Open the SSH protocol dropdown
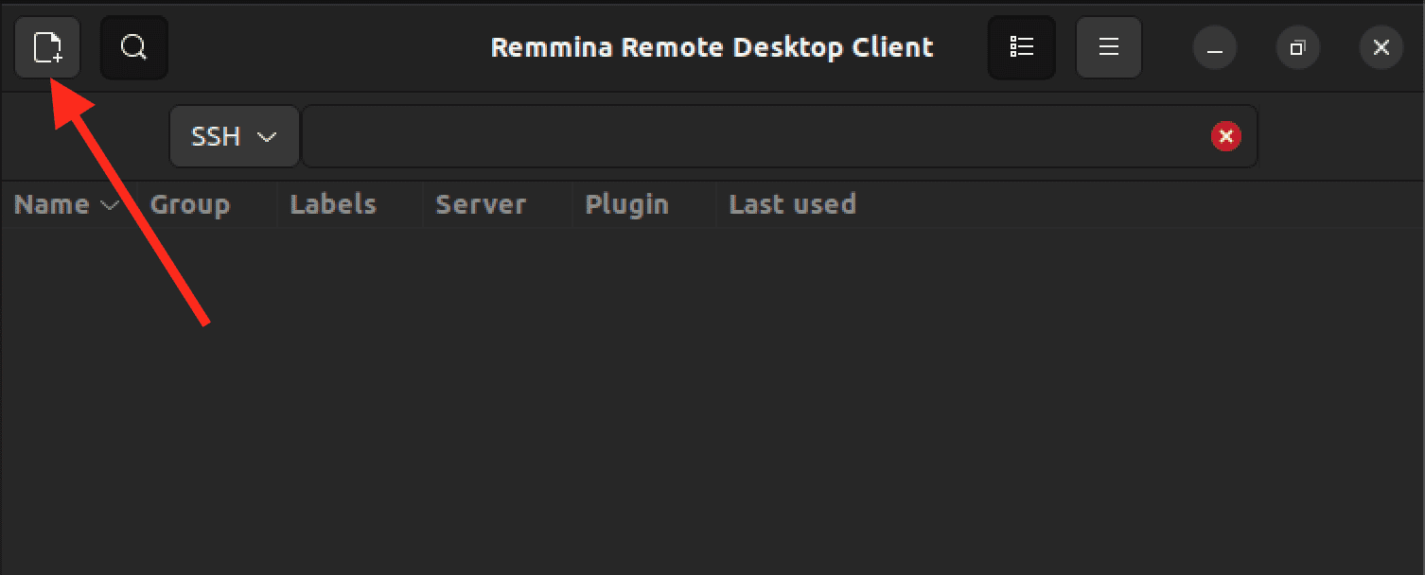The image size is (1425, 575). (234, 137)
